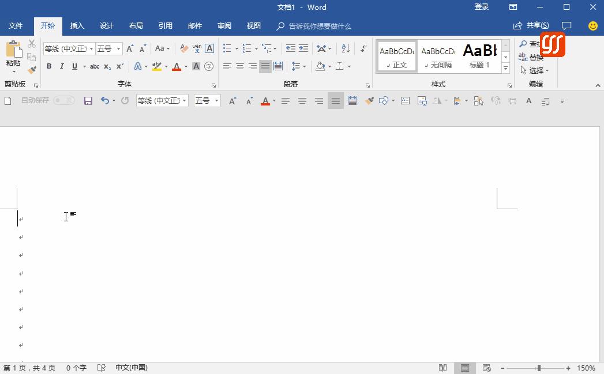Open the 布局 (Layout) tab

point(136,26)
